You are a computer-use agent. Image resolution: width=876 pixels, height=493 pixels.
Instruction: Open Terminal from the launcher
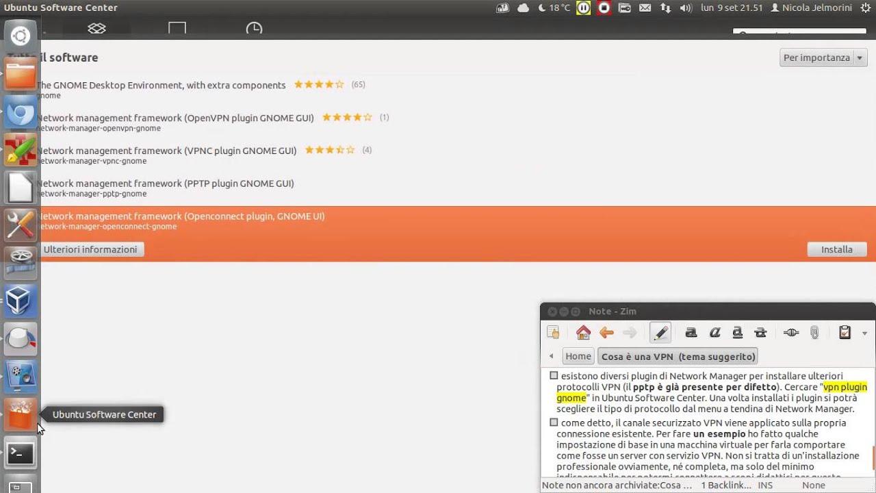(21, 453)
